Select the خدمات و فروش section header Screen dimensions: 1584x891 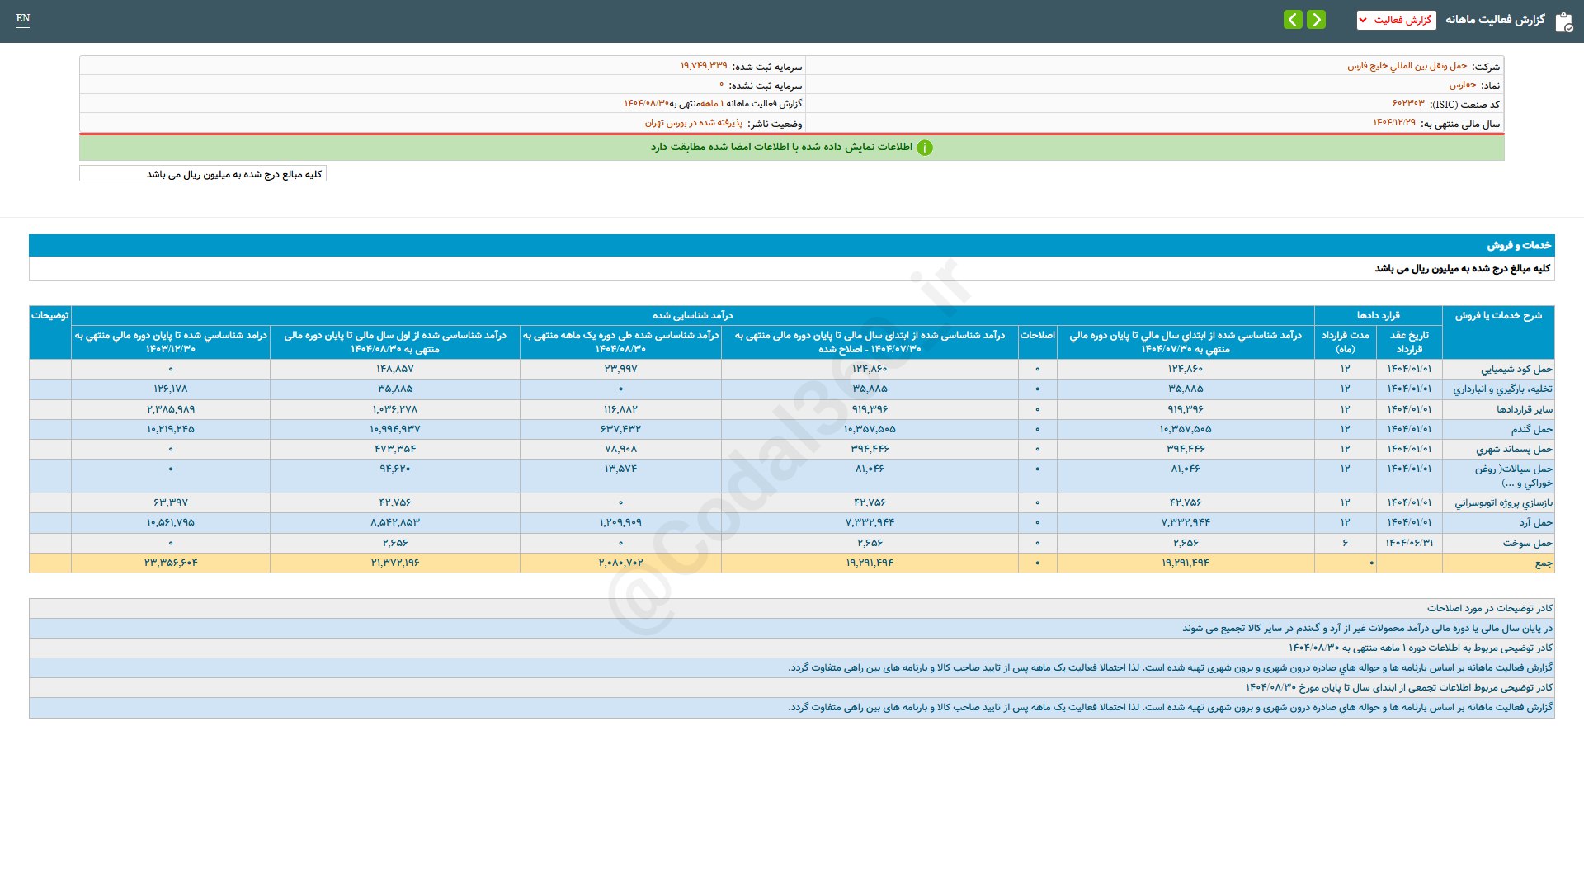[x=1519, y=245]
